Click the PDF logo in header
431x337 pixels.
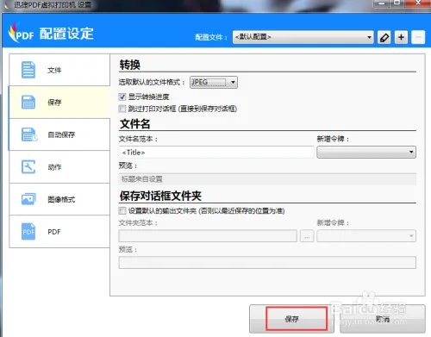(x=21, y=33)
